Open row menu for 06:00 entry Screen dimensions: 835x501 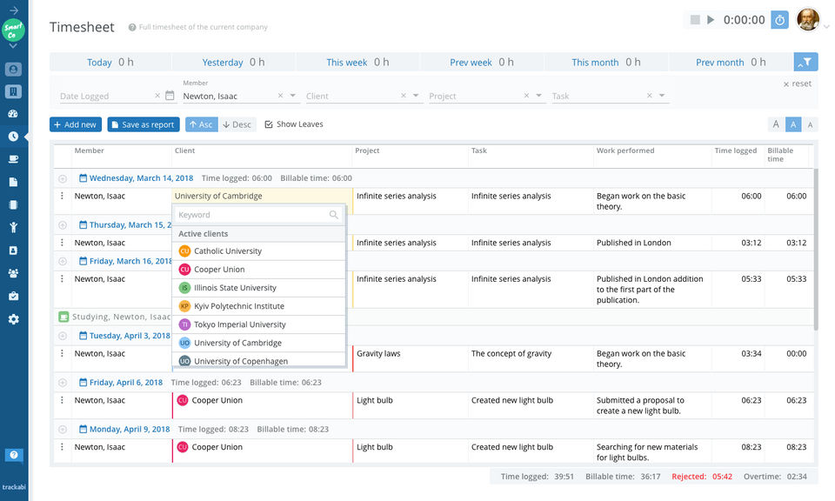click(x=62, y=196)
